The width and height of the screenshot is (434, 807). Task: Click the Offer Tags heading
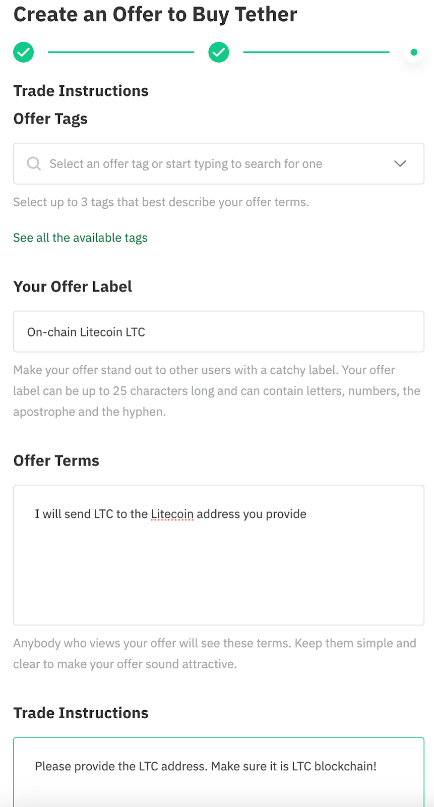(x=50, y=119)
